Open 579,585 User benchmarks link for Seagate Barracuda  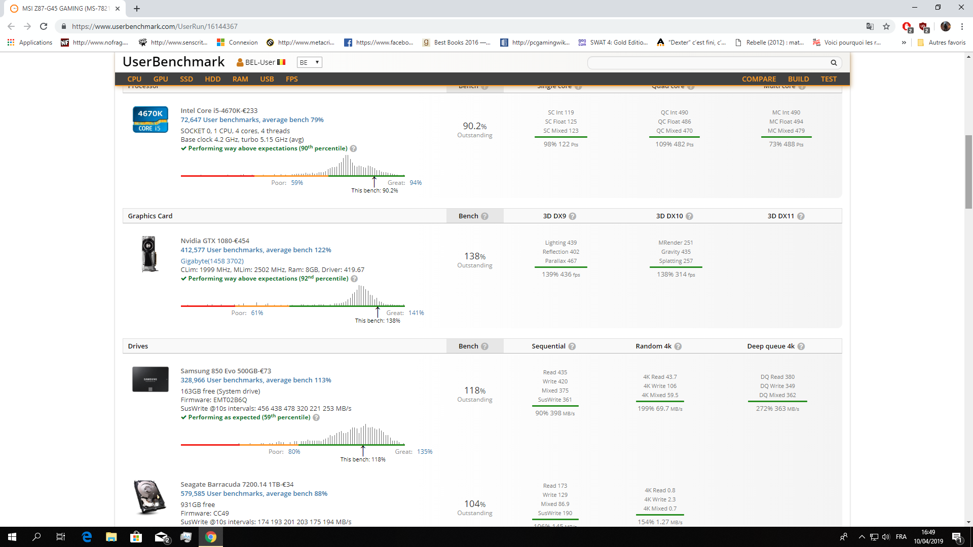tap(254, 494)
